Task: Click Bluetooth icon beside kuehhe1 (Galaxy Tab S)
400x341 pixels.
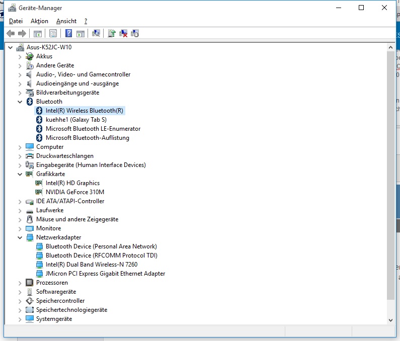Action: [x=39, y=120]
